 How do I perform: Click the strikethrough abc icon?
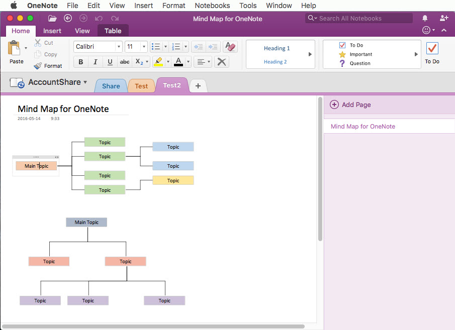click(125, 62)
